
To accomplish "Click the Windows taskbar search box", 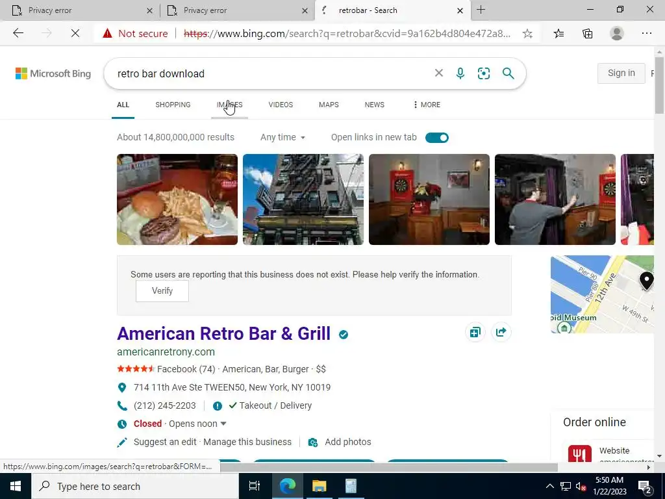I will [x=135, y=486].
